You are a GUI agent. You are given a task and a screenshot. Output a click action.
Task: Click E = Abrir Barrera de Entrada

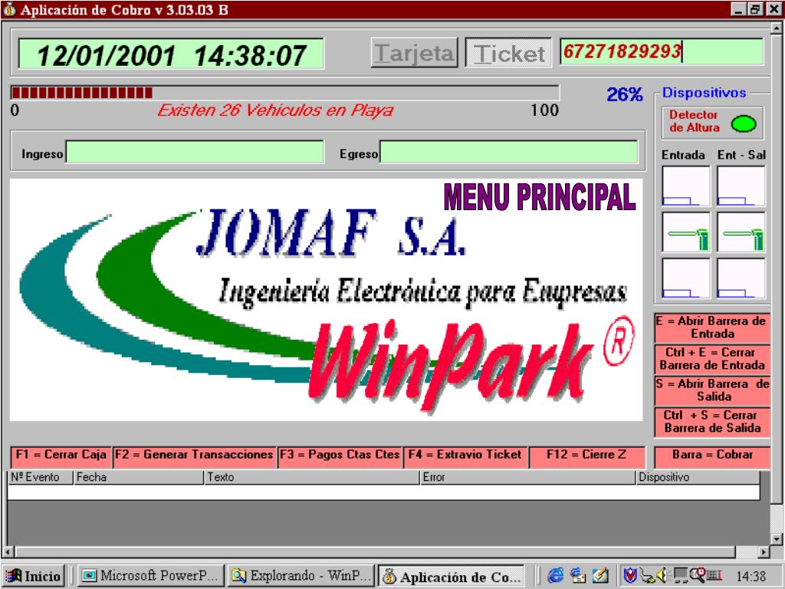tap(712, 327)
